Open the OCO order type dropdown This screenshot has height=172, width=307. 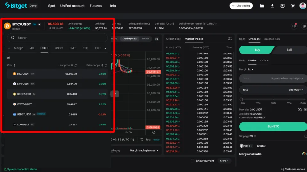pyautogui.click(x=264, y=61)
